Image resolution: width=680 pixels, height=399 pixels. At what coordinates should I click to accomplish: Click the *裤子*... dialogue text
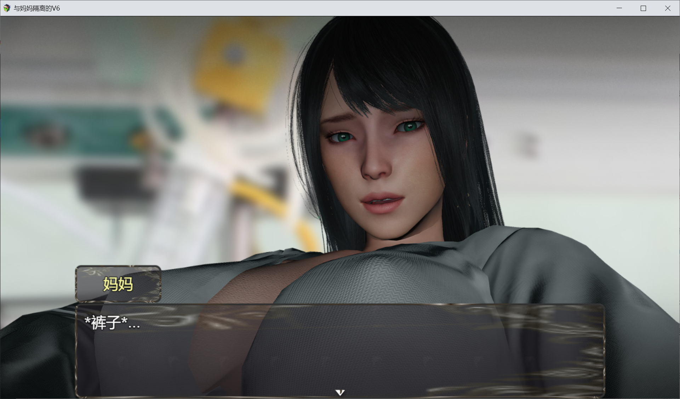[112, 323]
